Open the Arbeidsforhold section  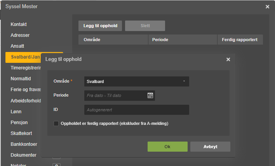click(26, 101)
